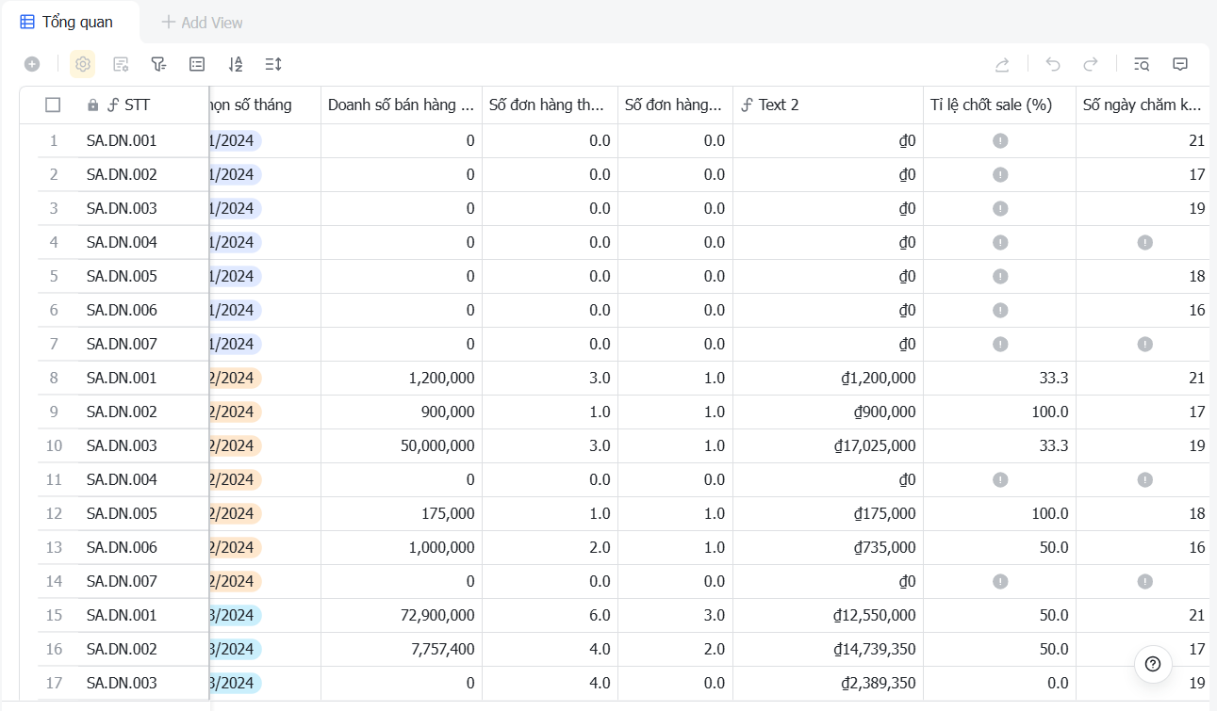The image size is (1217, 711).
Task: Click warning icon in row 14 Số ngày chấm column
Action: coord(1144,581)
